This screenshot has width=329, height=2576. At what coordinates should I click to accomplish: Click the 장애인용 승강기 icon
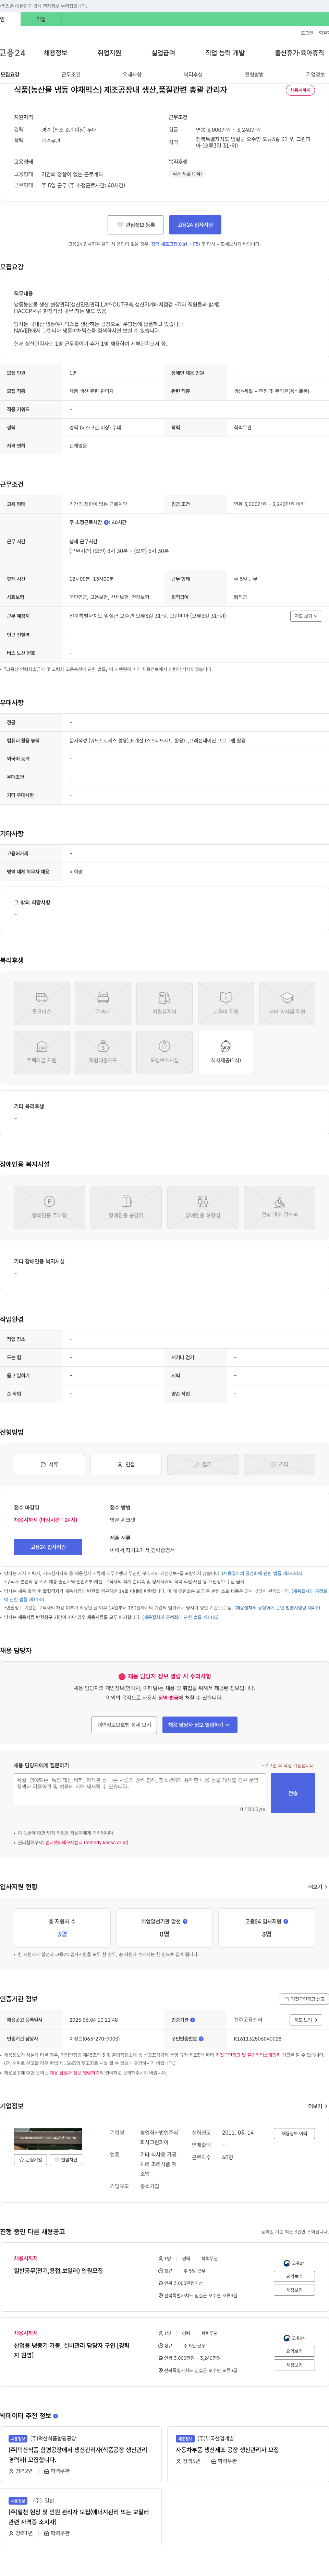coord(126,1207)
